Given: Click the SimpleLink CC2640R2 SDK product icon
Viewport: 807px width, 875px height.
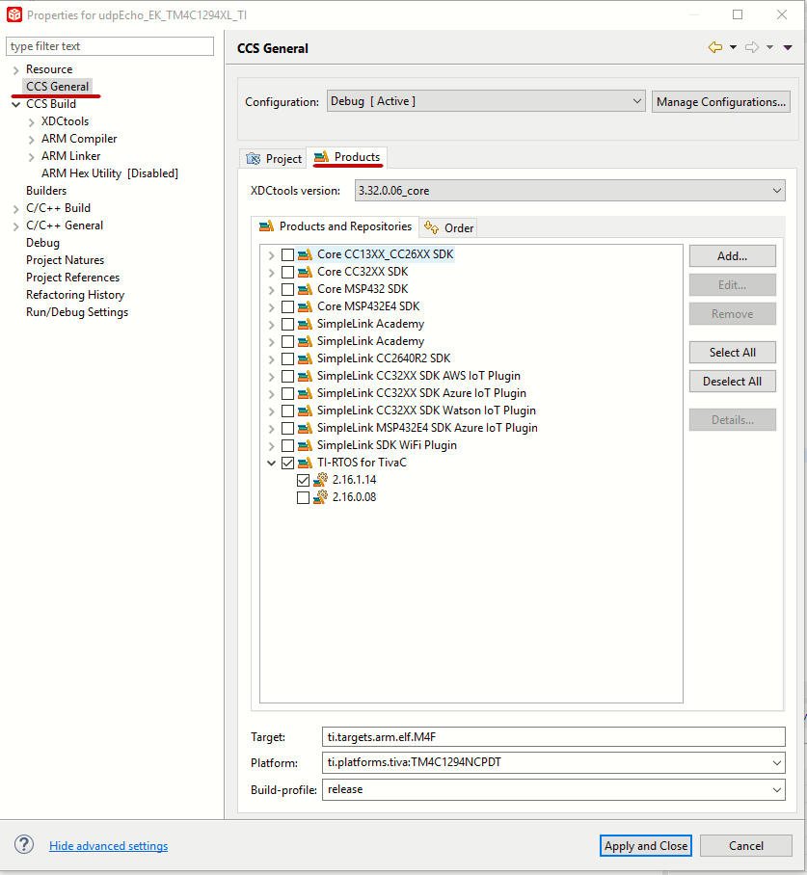Looking at the screenshot, I should (305, 358).
